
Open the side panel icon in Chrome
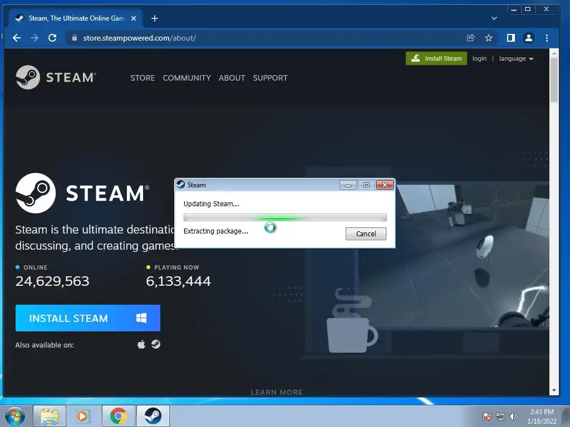511,38
